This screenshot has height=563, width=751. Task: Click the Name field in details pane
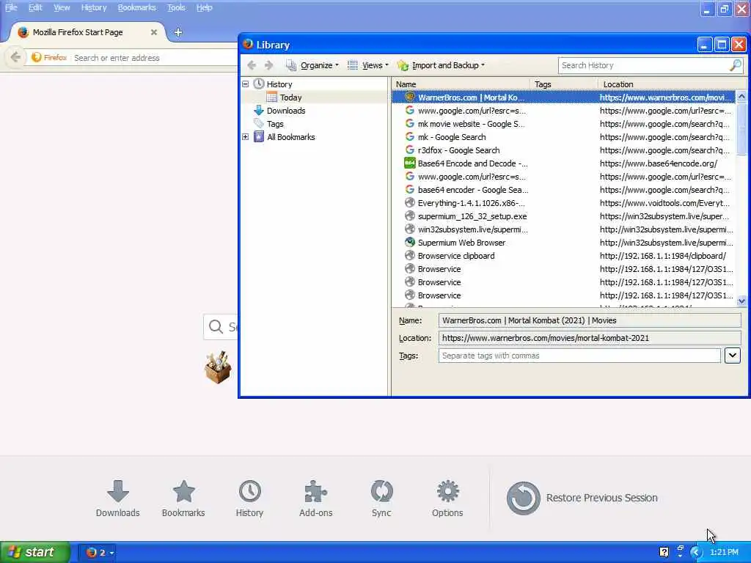click(x=590, y=320)
